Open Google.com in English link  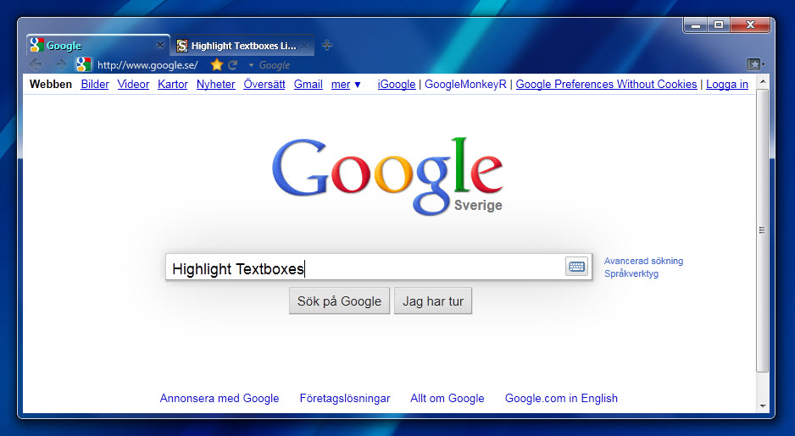(561, 399)
